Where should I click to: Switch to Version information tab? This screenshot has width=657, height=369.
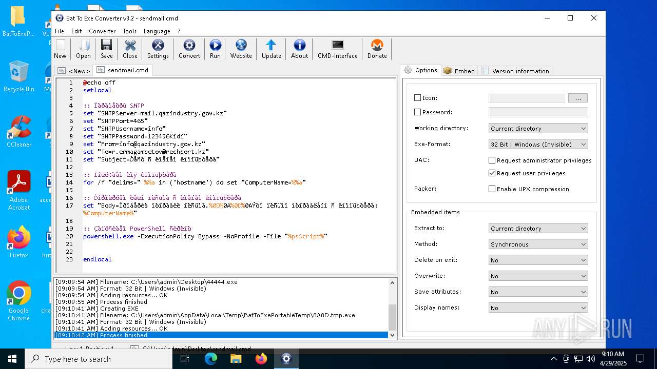(515, 71)
